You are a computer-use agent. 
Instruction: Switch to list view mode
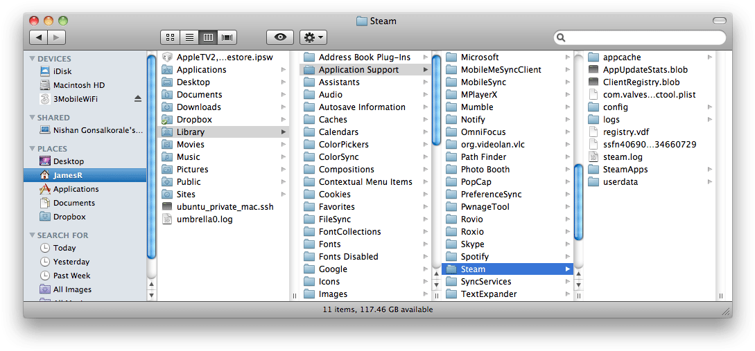pos(189,37)
